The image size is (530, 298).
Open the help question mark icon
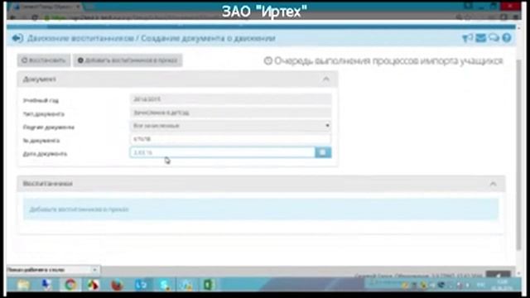[506, 38]
